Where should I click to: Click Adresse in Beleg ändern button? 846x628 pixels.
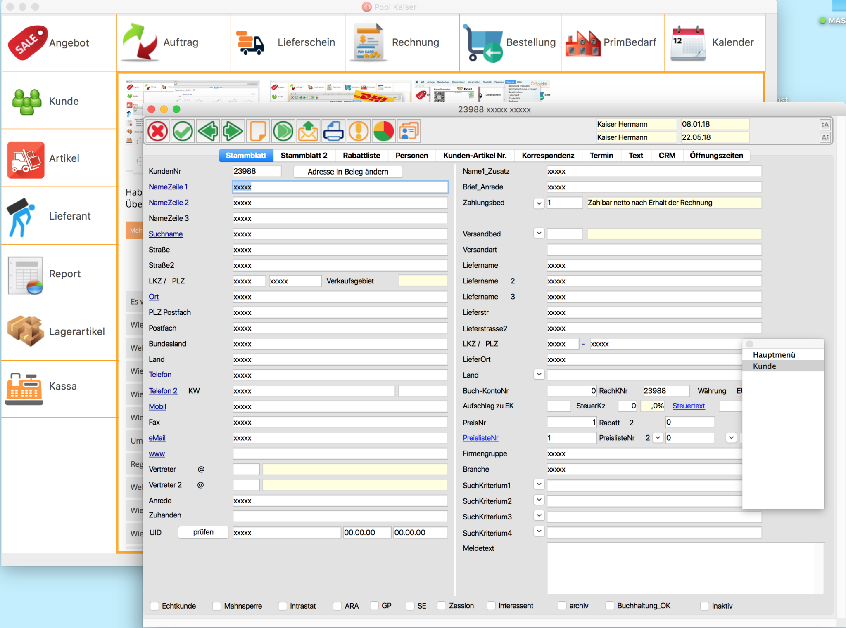pos(348,172)
